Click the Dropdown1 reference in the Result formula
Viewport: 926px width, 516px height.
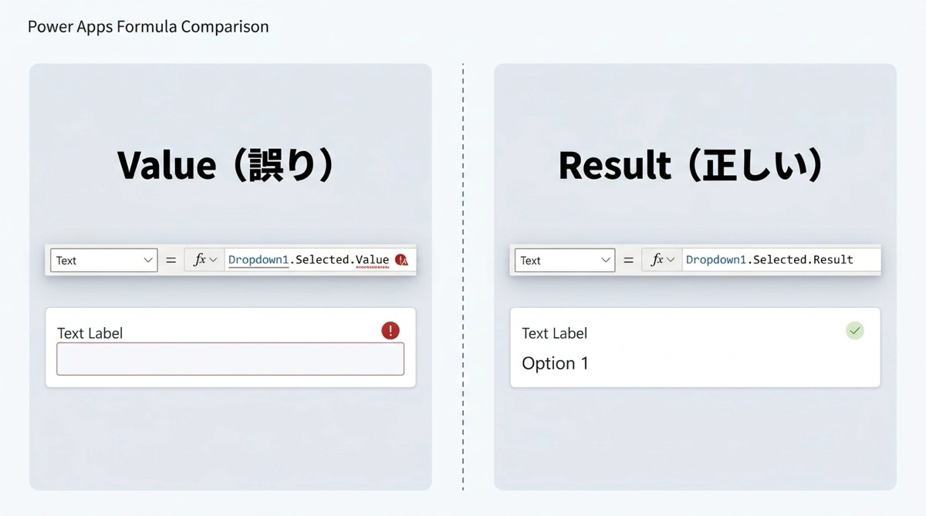click(x=715, y=260)
